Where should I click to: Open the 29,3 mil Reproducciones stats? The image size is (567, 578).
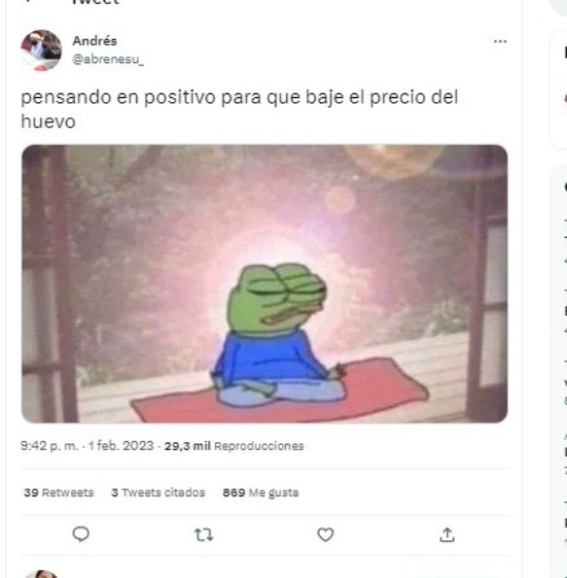tap(234, 446)
